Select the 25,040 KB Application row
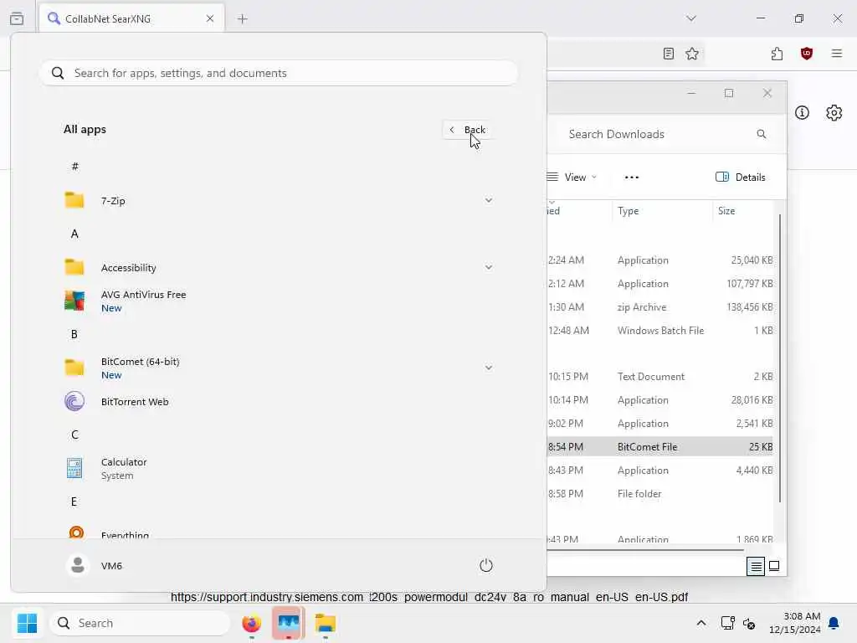The width and height of the screenshot is (857, 643). point(660,260)
